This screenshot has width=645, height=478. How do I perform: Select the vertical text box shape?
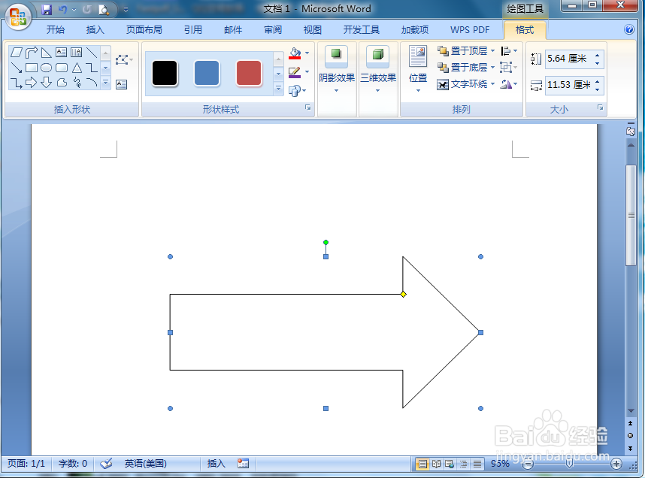[77, 53]
